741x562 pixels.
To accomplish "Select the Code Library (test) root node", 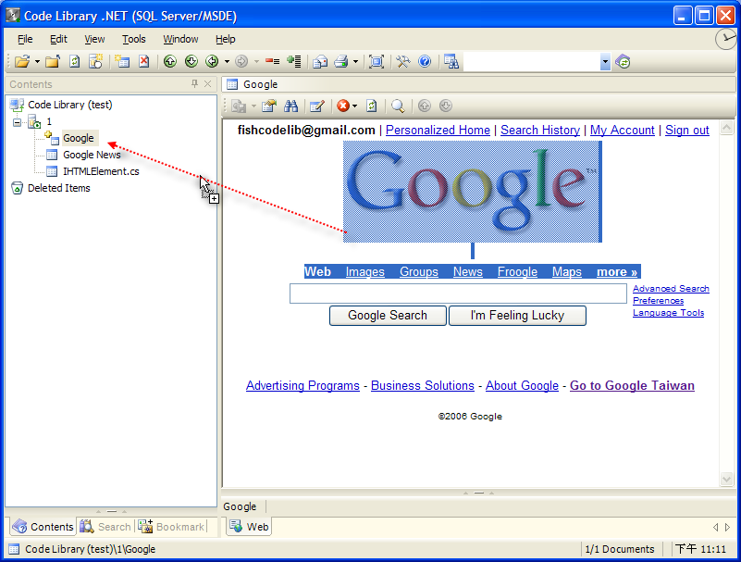I will click(x=70, y=105).
